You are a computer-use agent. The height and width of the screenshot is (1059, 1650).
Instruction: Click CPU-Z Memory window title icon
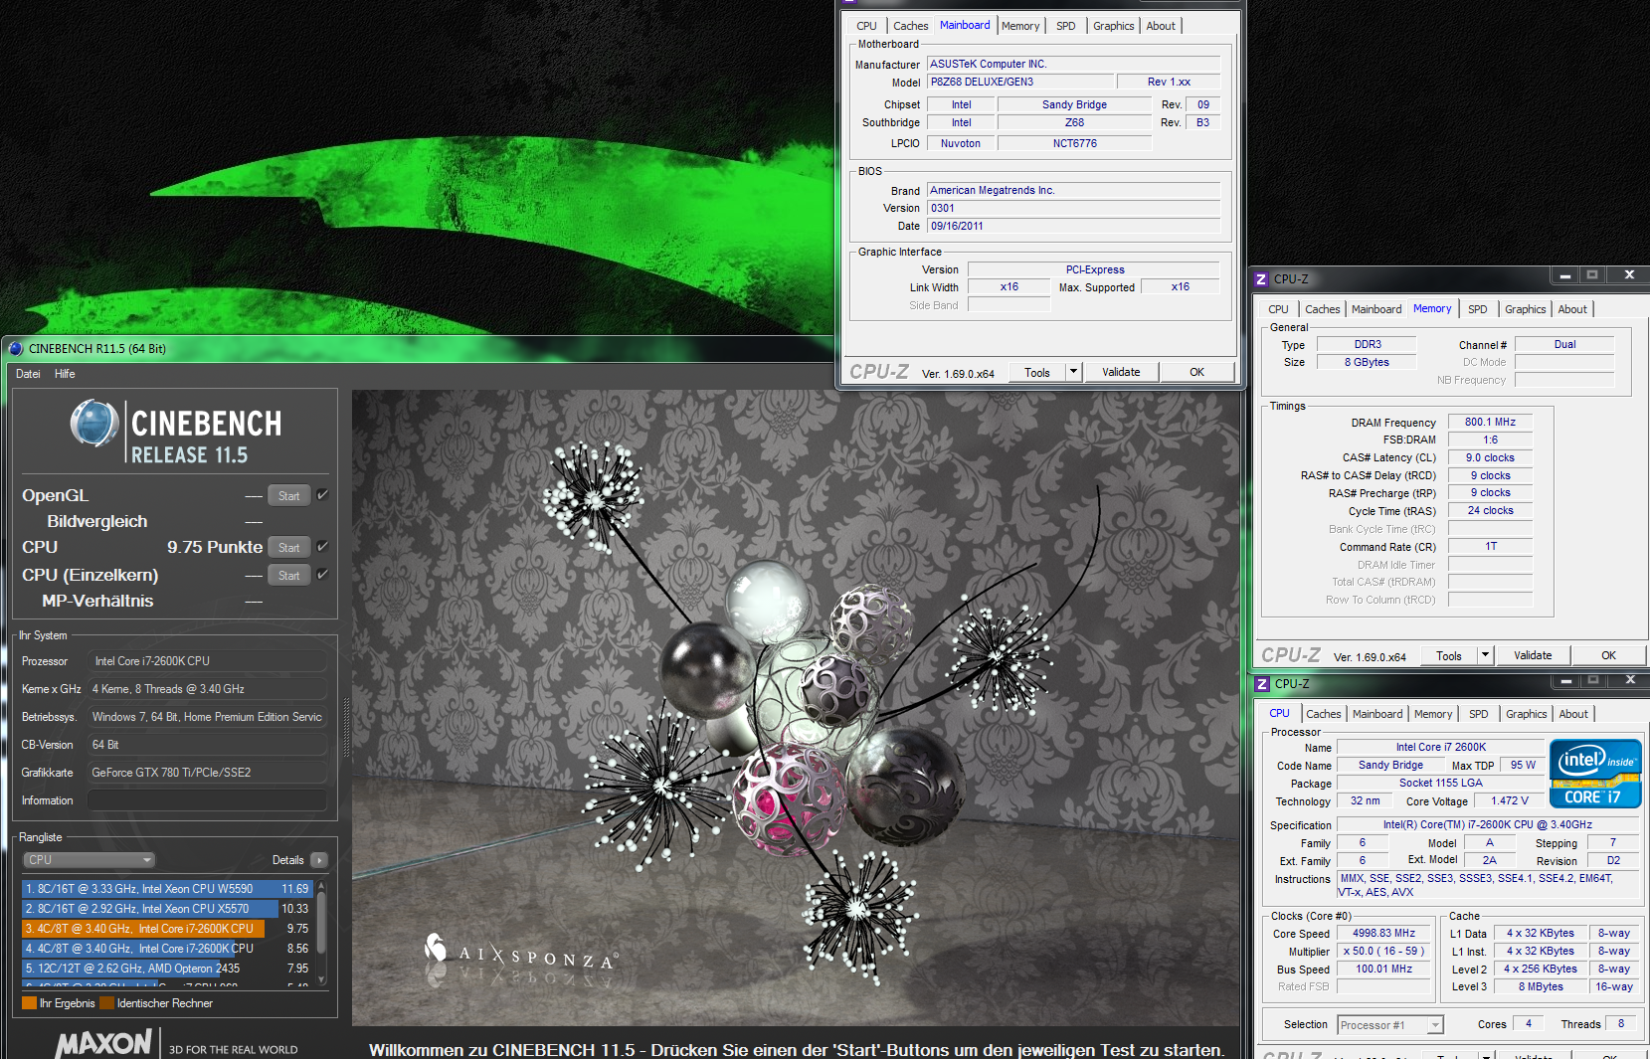click(x=1261, y=279)
